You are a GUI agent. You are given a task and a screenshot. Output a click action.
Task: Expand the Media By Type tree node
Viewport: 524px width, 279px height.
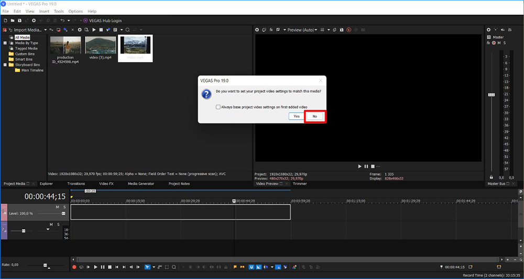(4, 43)
